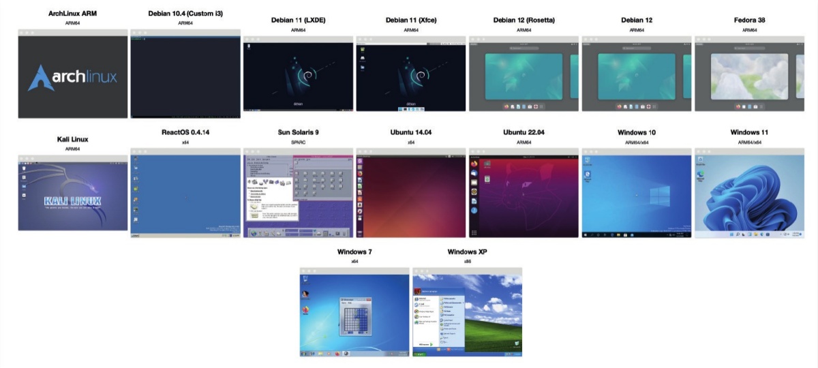Open the Windows 7 screenshot thumbnail
The image size is (818, 368).
click(x=354, y=312)
